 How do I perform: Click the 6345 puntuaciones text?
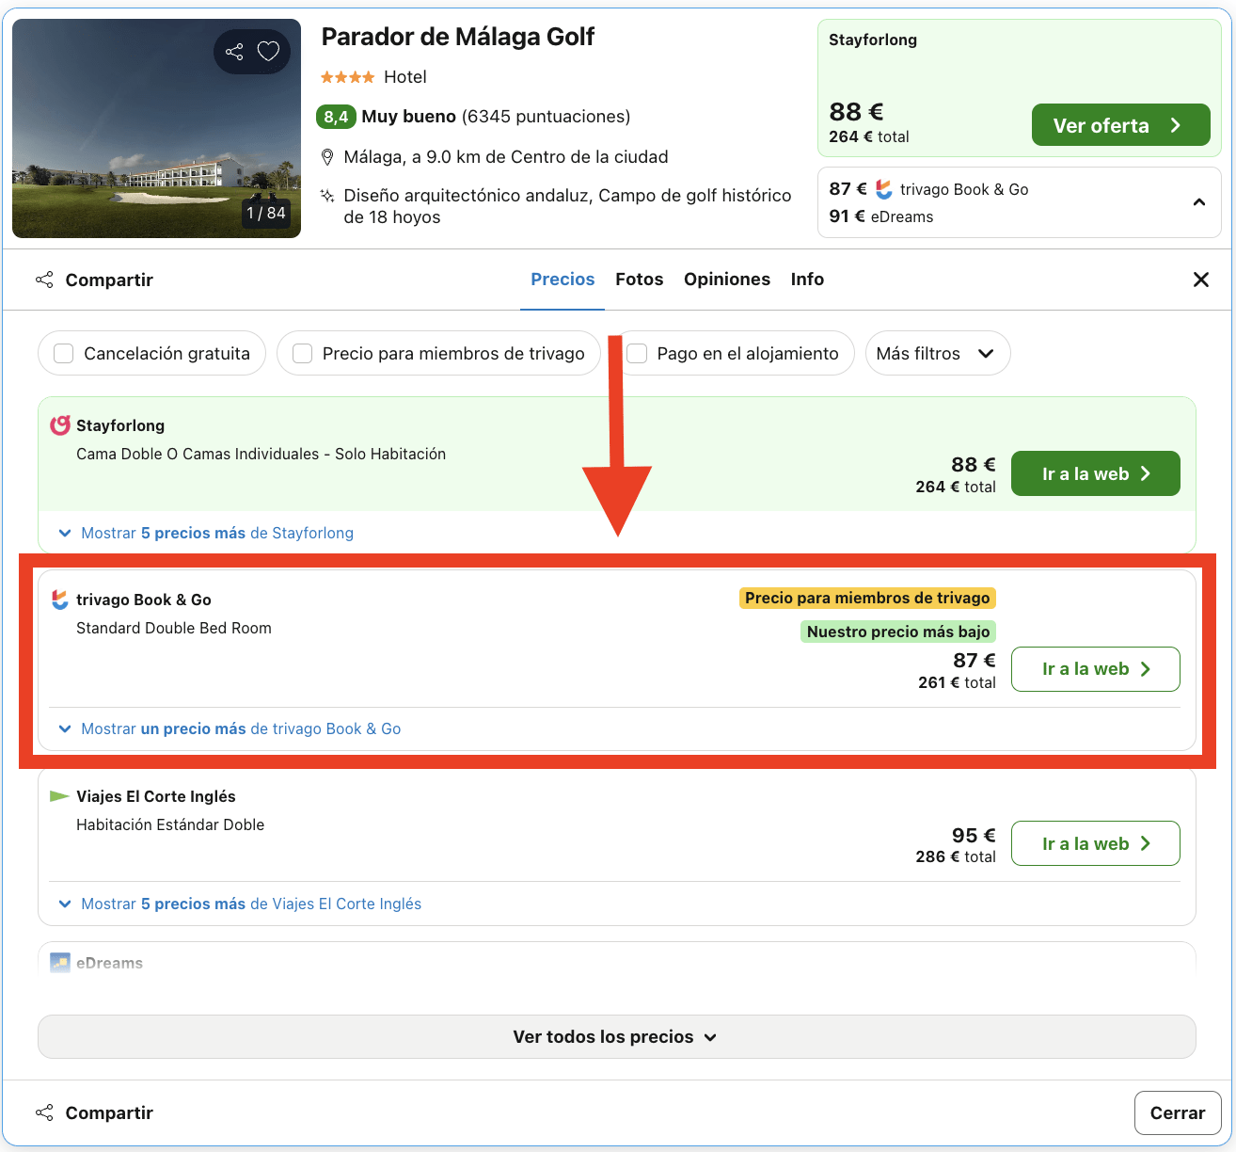click(x=547, y=117)
